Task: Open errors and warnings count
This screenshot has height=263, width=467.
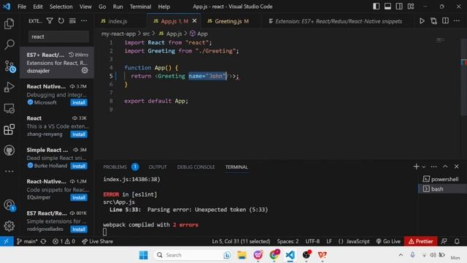Action: pyautogui.click(x=63, y=241)
